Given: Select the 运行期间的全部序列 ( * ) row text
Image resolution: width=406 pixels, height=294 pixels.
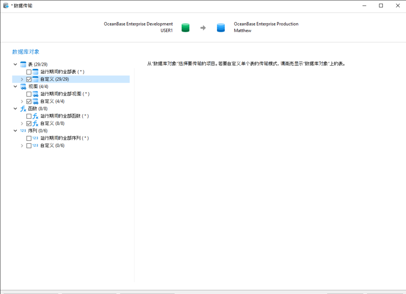Looking at the screenshot, I should (65, 138).
